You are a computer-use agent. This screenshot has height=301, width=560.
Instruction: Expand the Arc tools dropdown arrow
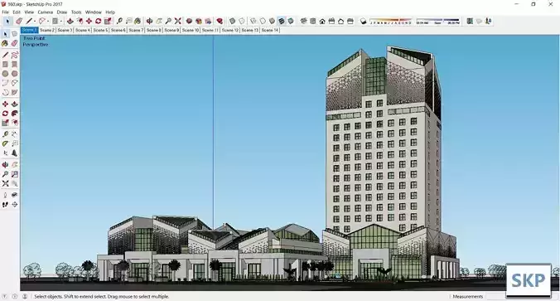pyautogui.click(x=48, y=22)
